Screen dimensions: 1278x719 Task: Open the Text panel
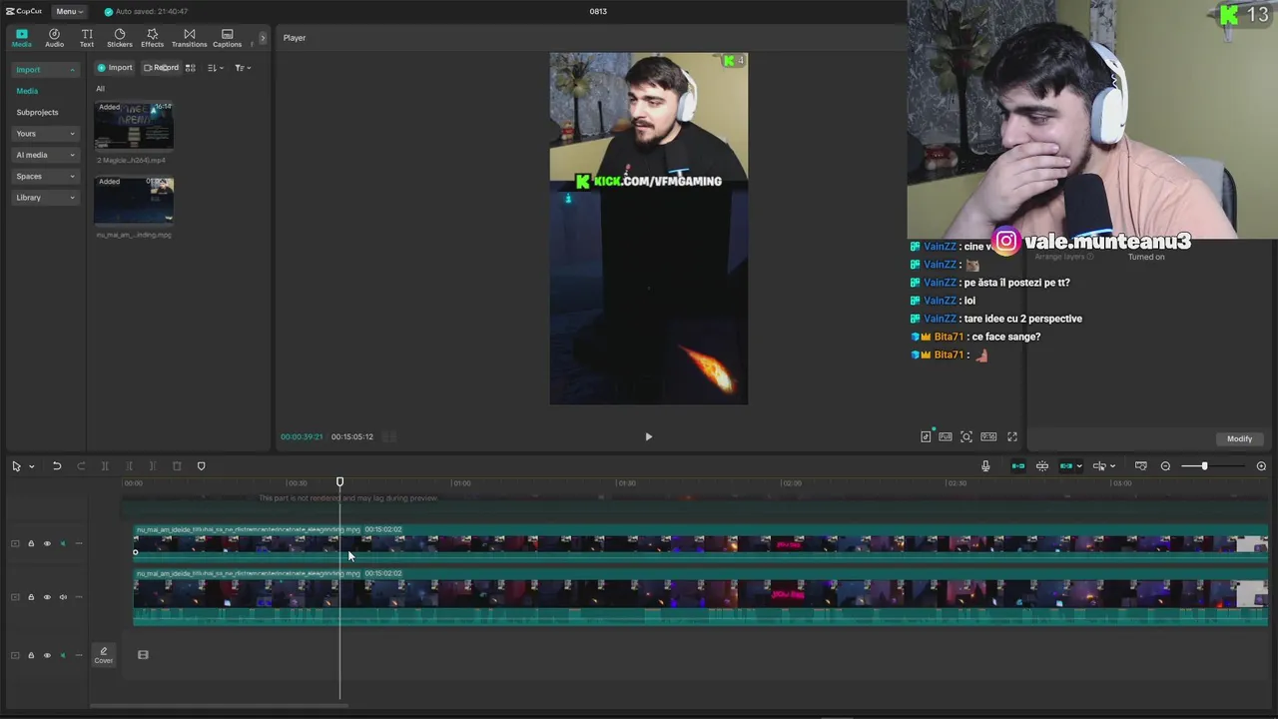87,38
